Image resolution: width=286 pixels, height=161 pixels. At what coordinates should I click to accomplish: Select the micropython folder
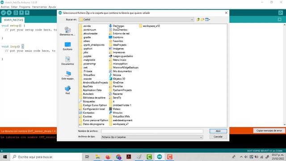(x=118, y=64)
